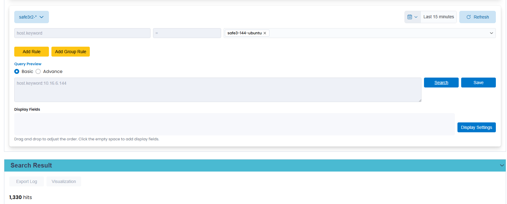The height and width of the screenshot is (204, 507).
Task: Open Display Settings
Action: pyautogui.click(x=477, y=127)
